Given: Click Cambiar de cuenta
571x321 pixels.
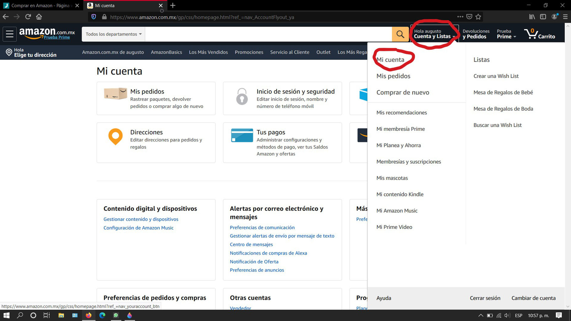Looking at the screenshot, I should [x=533, y=298].
